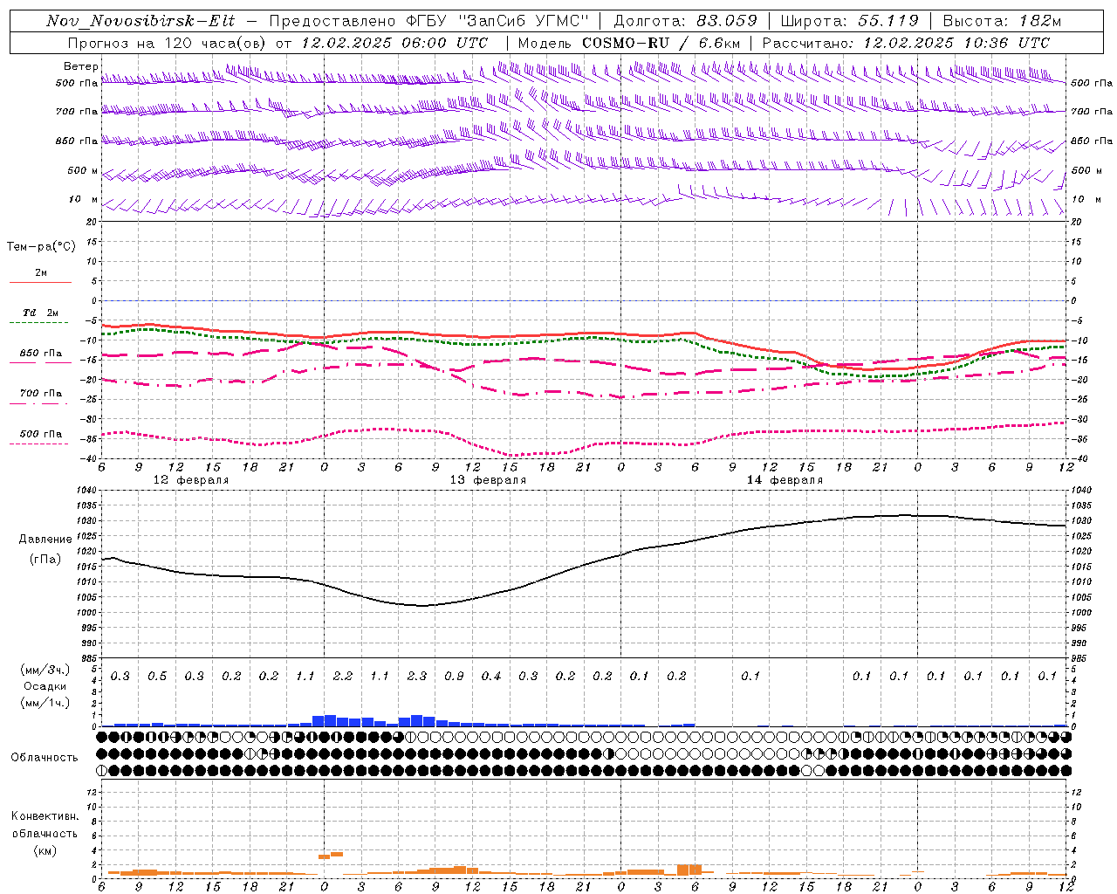
Task: Click the latitude value Широта: 55.119
Action: (x=850, y=21)
